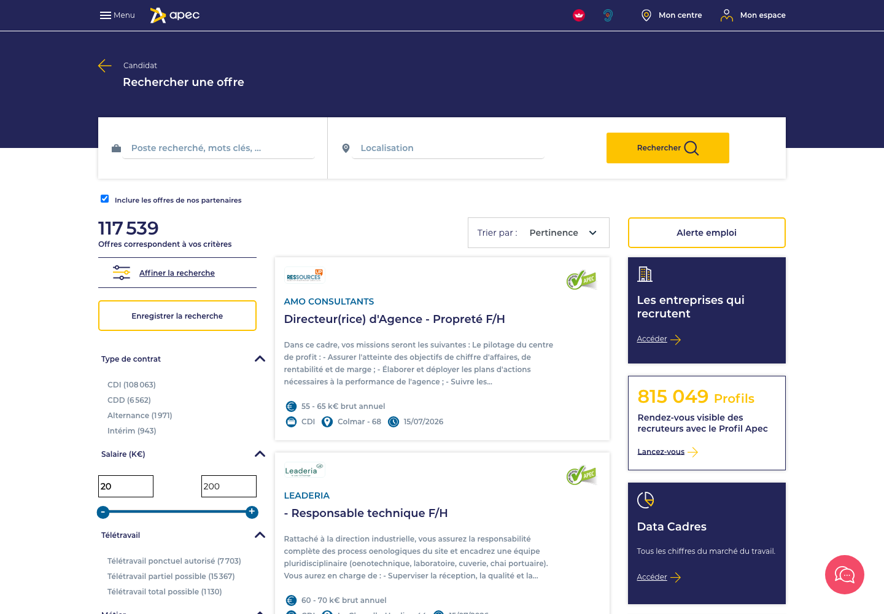
Task: Click Enregistrer la recherche button
Action: (177, 316)
